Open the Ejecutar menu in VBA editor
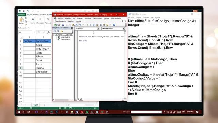Image resolution: width=218 pixels, height=123 pixels. tap(106, 18)
